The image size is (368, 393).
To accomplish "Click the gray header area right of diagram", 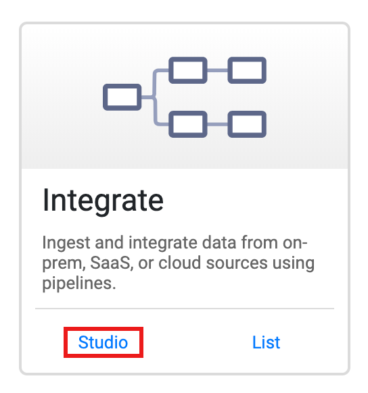I will point(306,97).
